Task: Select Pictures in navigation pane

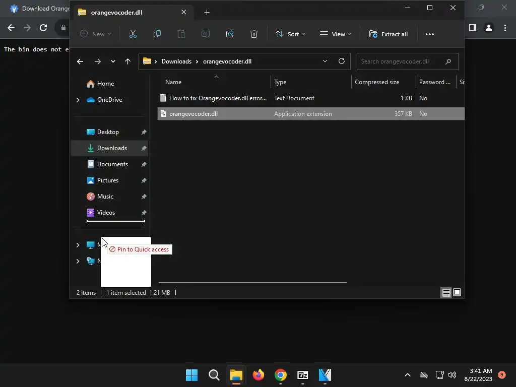Action: (x=109, y=180)
